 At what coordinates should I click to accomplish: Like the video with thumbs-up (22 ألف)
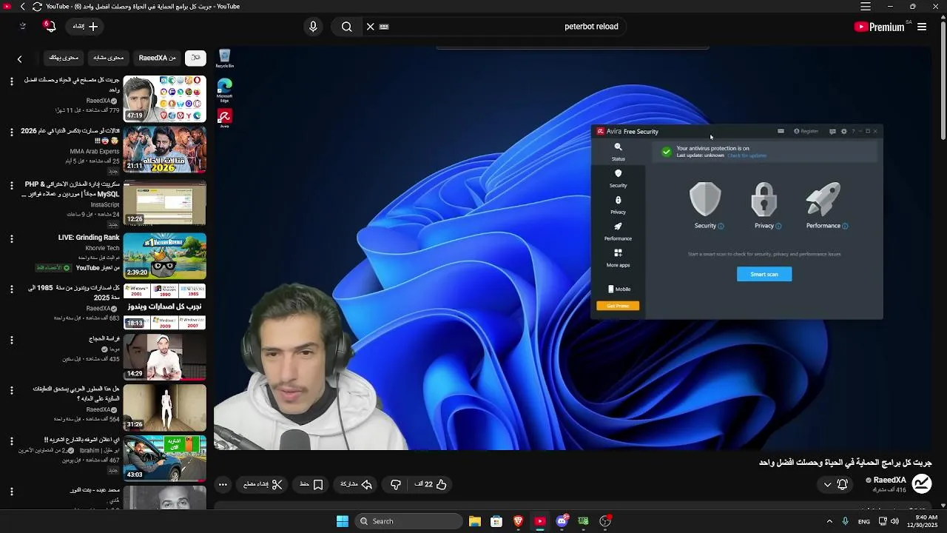tap(431, 484)
